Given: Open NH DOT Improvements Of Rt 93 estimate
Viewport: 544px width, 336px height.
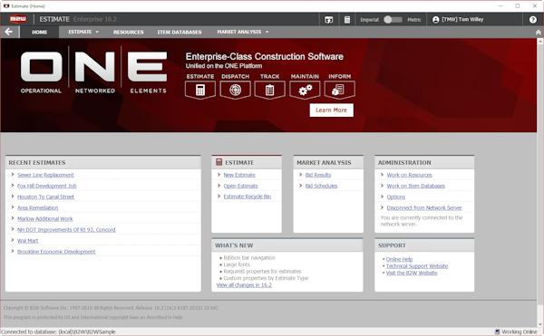Looking at the screenshot, I should coord(66,230).
